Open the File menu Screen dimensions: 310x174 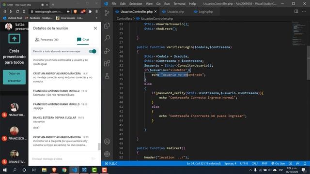coord(114,4)
